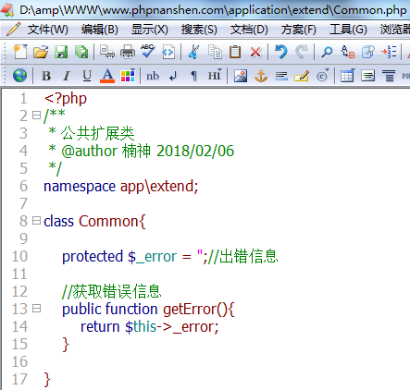Click the Print icon
The image size is (410, 390).
128,52
